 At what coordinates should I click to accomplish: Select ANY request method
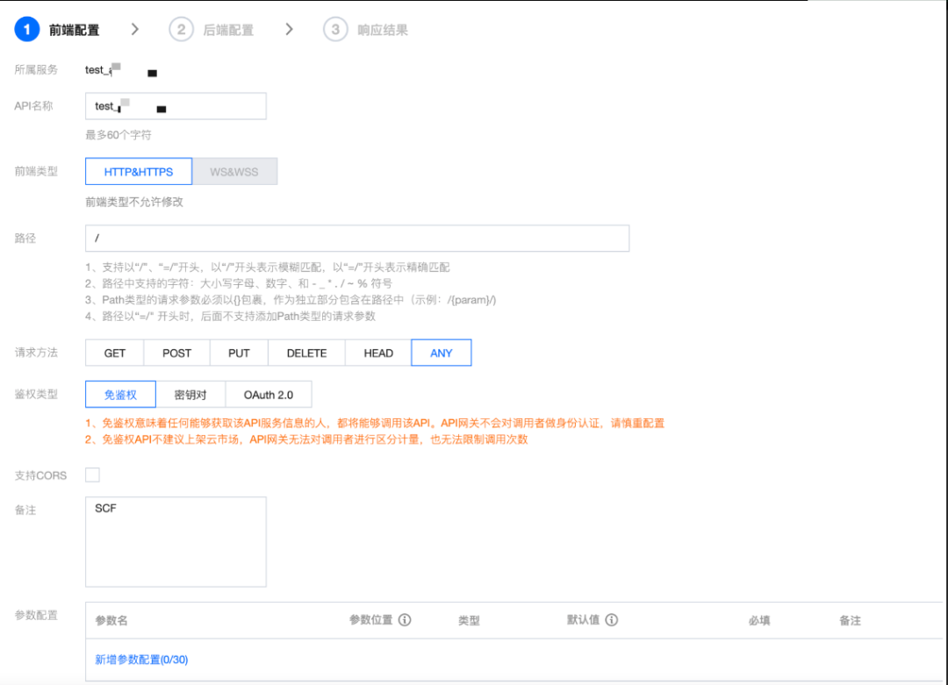pos(442,353)
